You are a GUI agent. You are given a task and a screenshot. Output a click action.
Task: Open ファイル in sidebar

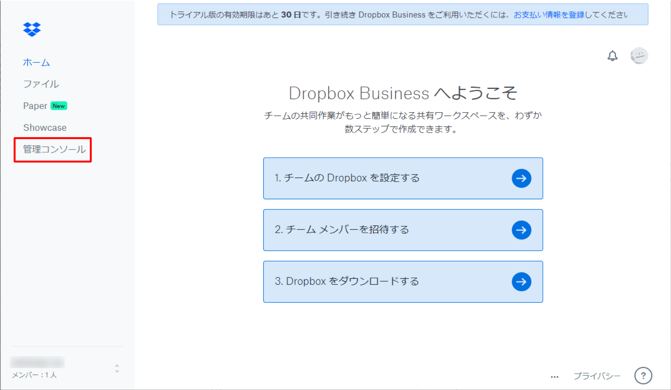coord(41,84)
